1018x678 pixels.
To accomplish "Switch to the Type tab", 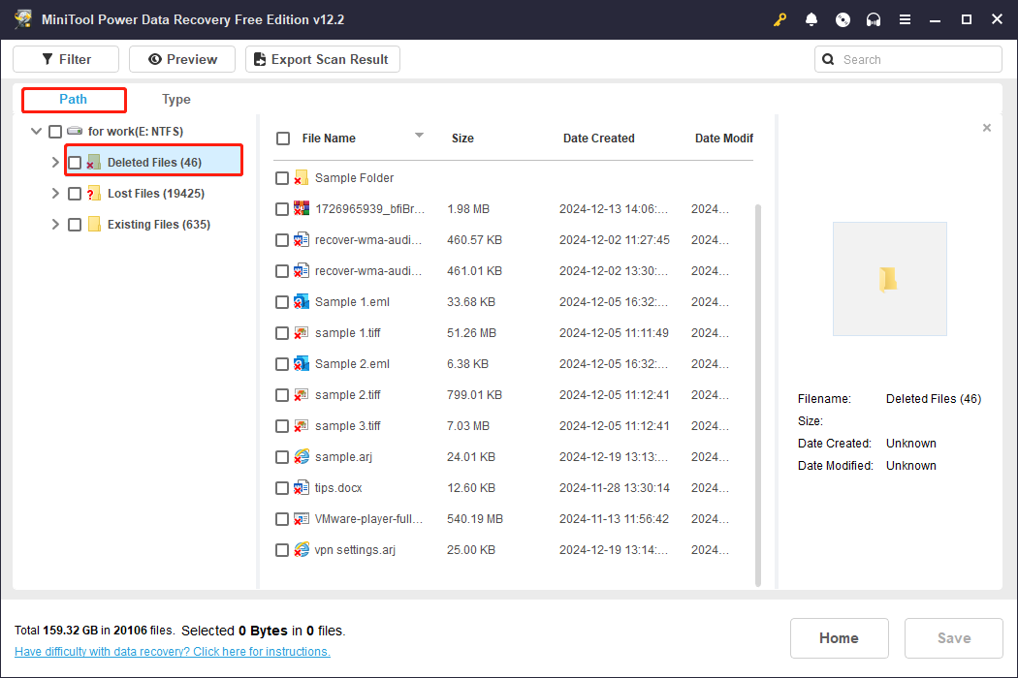I will pos(175,99).
